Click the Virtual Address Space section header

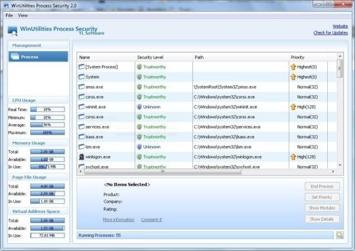point(38,211)
